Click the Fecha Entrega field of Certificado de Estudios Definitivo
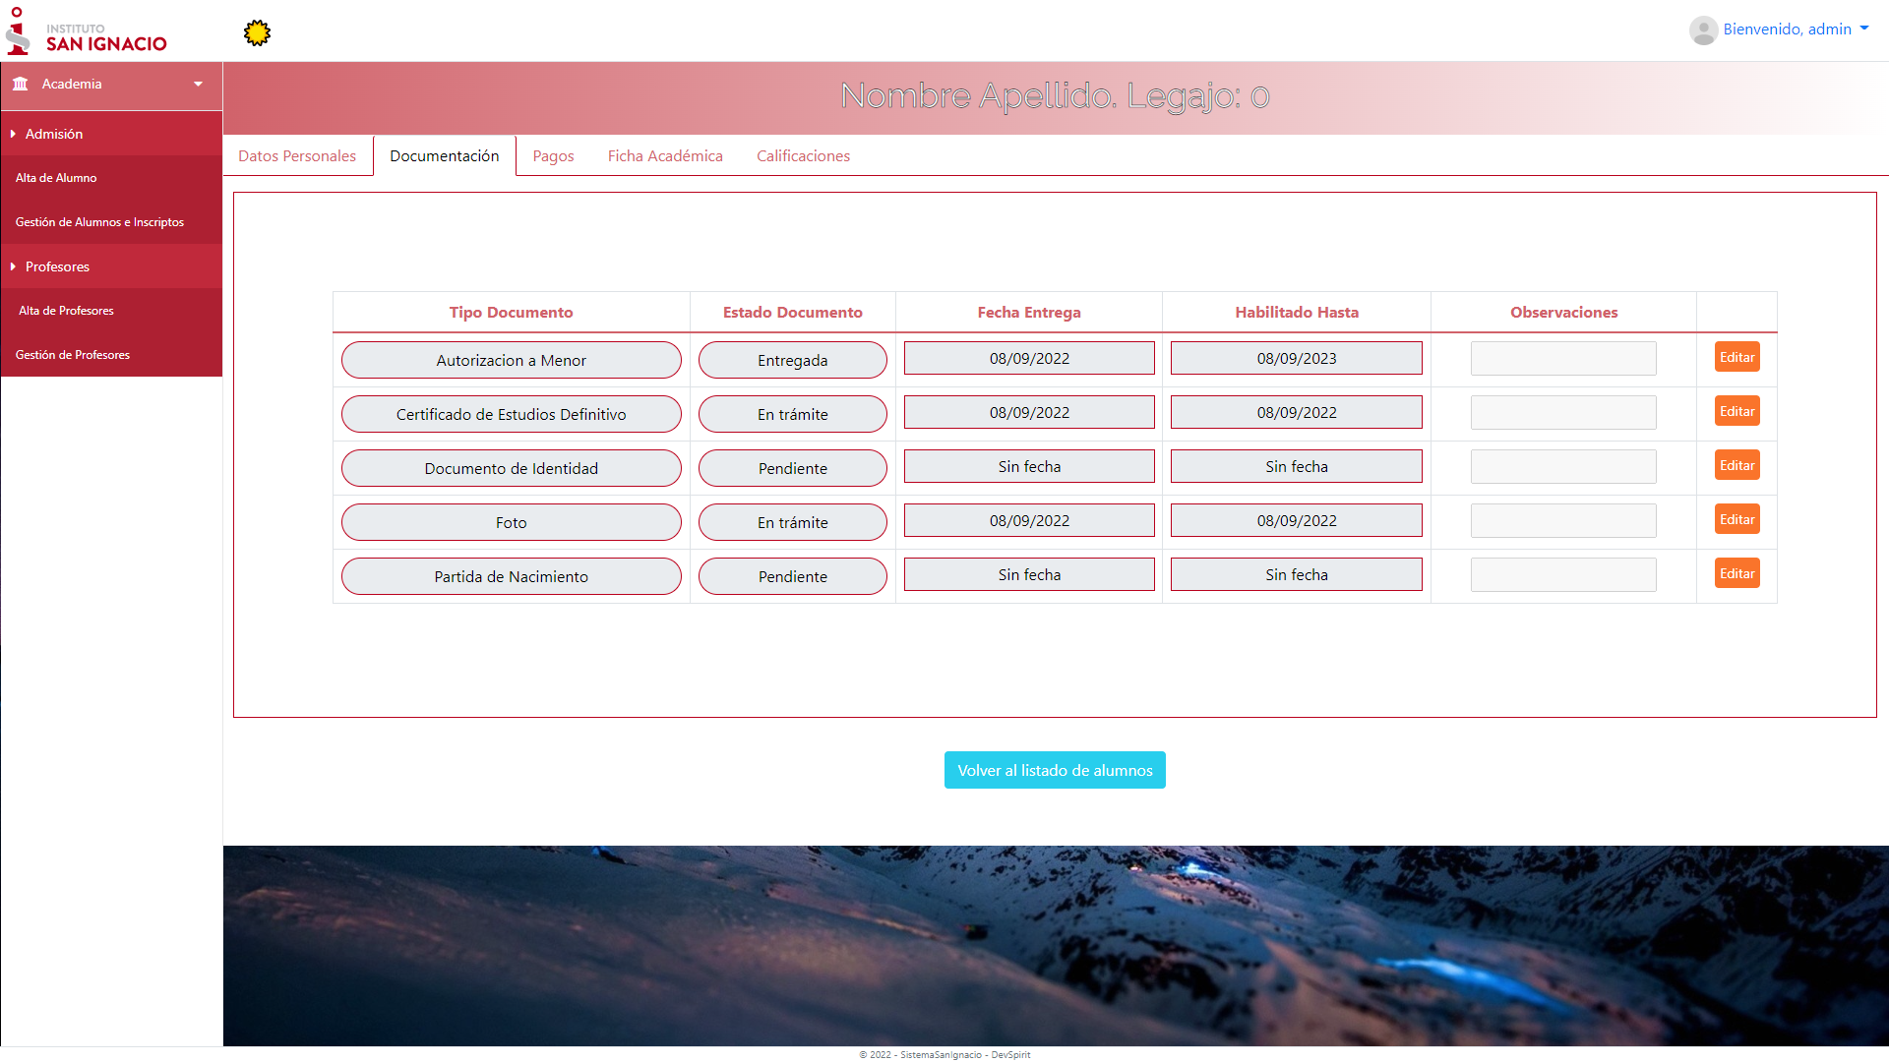Viewport: 1889px width, 1062px height. (1029, 412)
